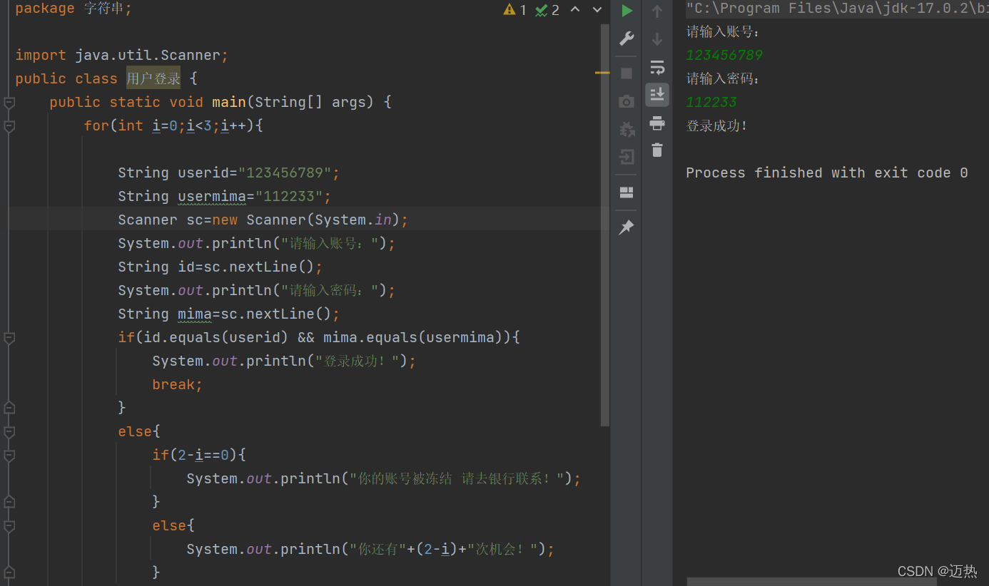Click the green Run (rerun) icon

click(627, 11)
